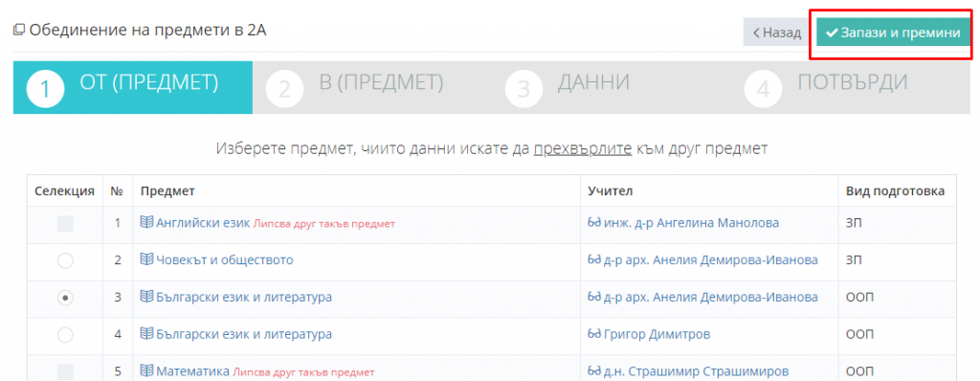This screenshot has height=381, width=980.
Task: Open the teacher link Григор Димитров
Action: point(657,335)
